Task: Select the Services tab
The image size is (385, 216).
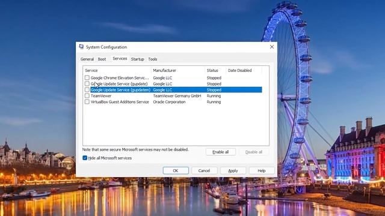Action: point(120,59)
